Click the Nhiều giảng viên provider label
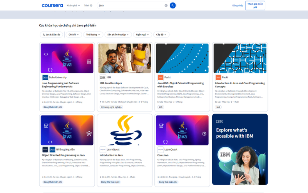Image resolution: width=308 pixels, height=193 pixels. point(65,149)
